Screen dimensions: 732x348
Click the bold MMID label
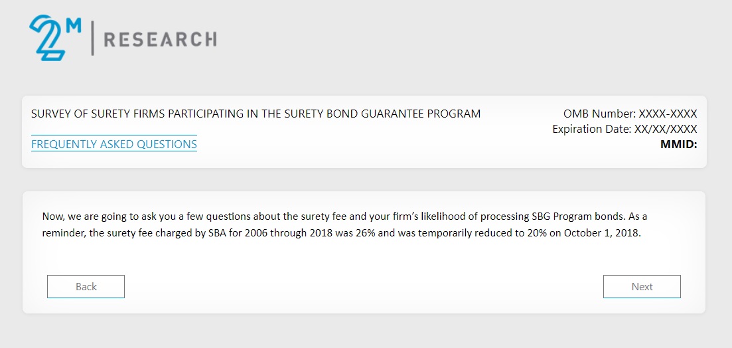pyautogui.click(x=678, y=143)
